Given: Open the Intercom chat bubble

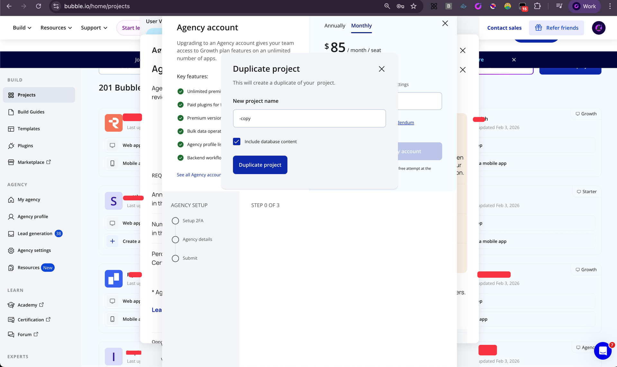Looking at the screenshot, I should 603,351.
